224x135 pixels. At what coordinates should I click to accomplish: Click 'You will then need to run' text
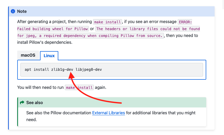tap(41, 87)
